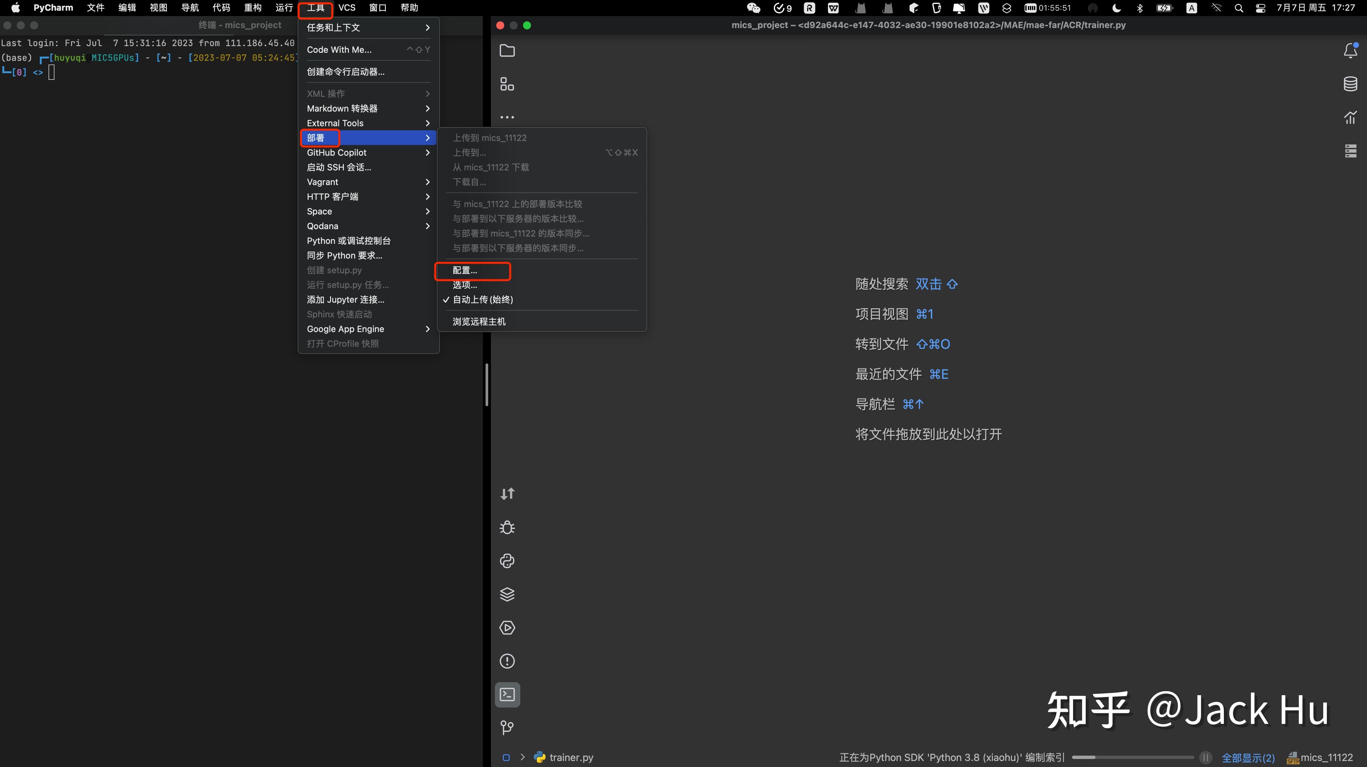Select the Git branch tool window icon

tap(507, 727)
